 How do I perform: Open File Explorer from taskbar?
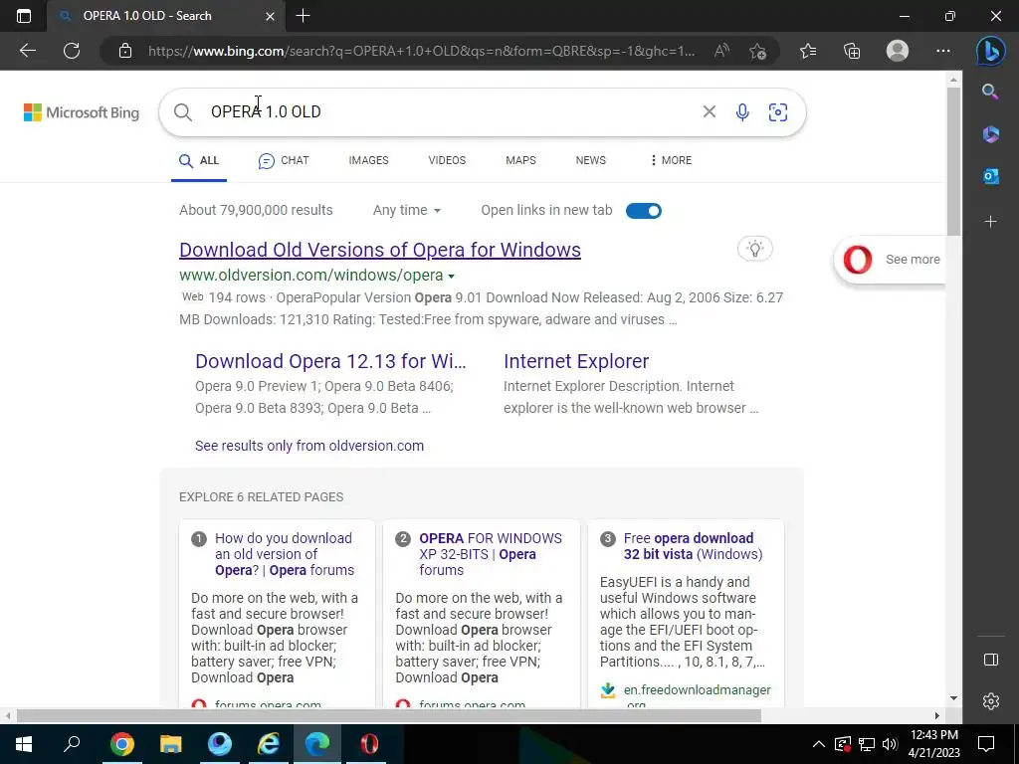click(171, 744)
